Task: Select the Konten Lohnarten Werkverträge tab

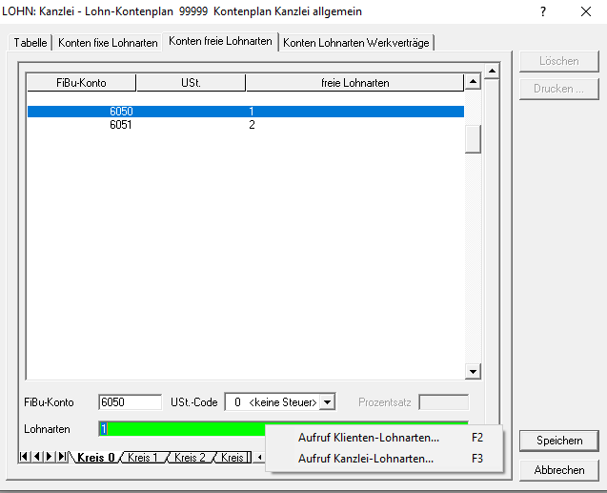Action: coord(356,43)
